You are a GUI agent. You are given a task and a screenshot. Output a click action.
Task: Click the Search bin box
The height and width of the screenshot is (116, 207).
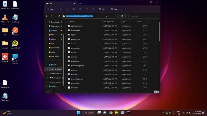142,16
